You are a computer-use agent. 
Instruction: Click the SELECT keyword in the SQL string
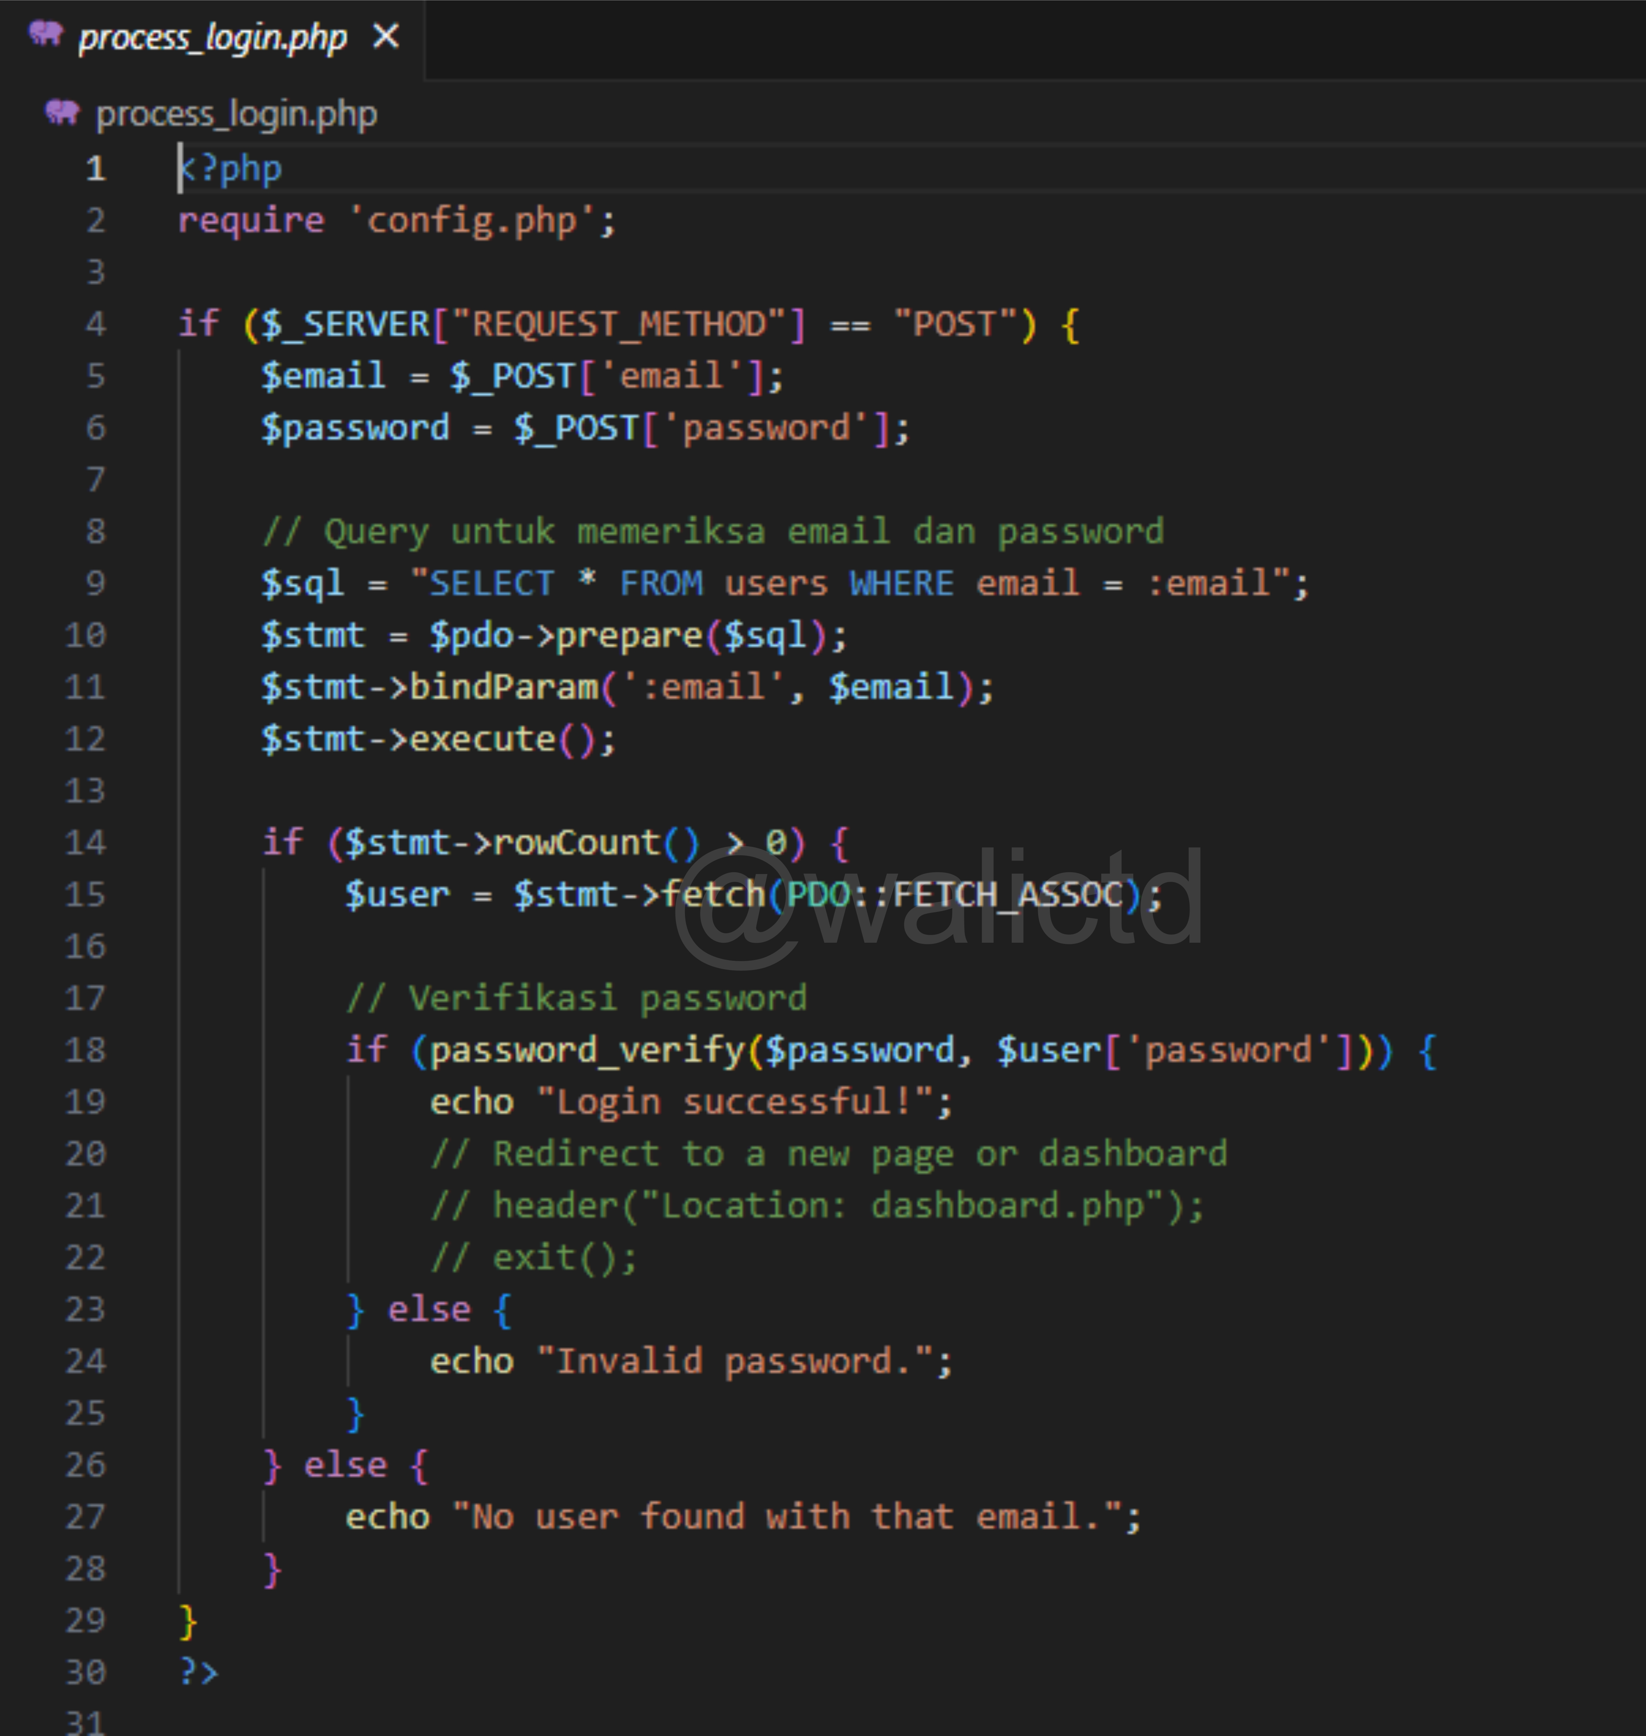[x=491, y=583]
